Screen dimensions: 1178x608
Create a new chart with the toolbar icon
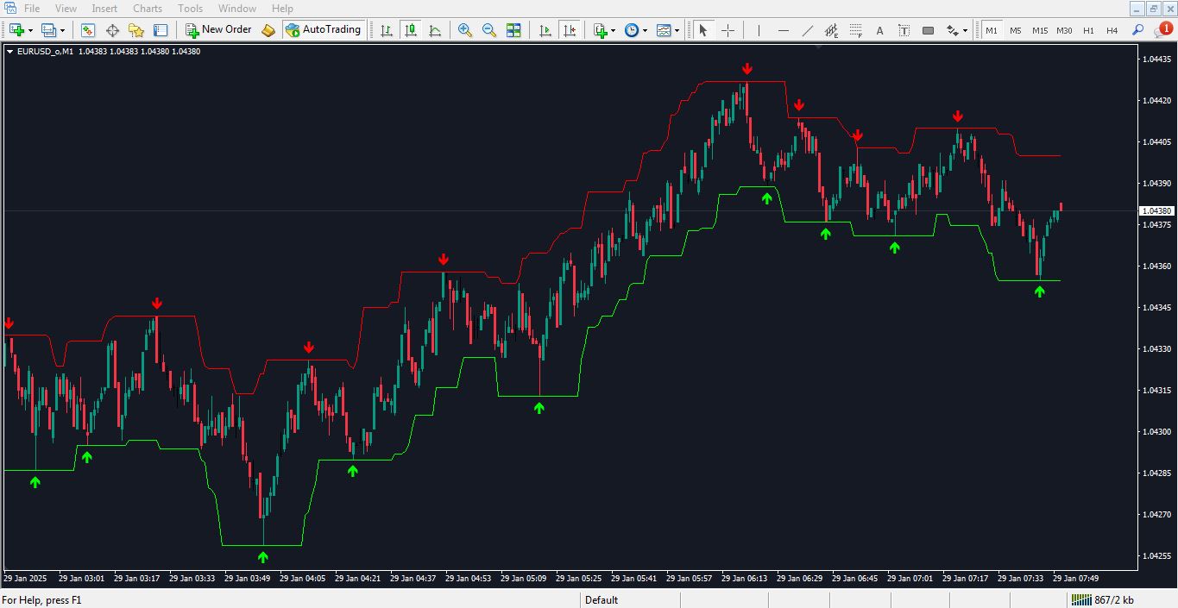[16, 30]
